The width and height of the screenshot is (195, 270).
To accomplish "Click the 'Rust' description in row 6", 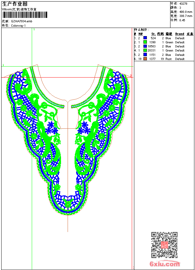I will click(x=169, y=59).
